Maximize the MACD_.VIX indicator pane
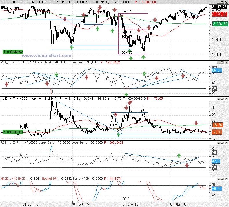This screenshot has width=229, height=207. click(222, 179)
